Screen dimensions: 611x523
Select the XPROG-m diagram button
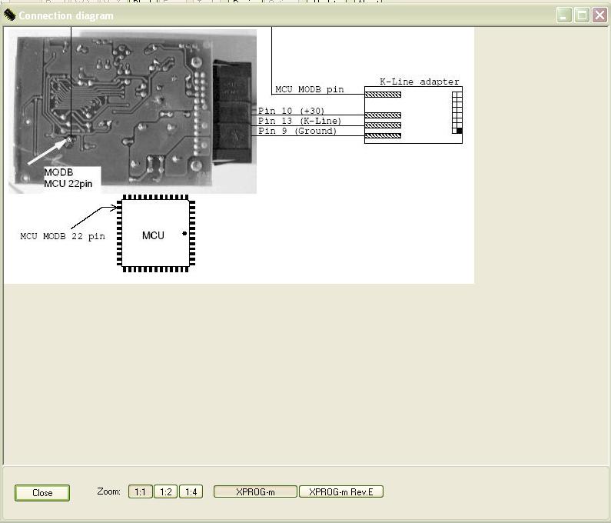255,491
